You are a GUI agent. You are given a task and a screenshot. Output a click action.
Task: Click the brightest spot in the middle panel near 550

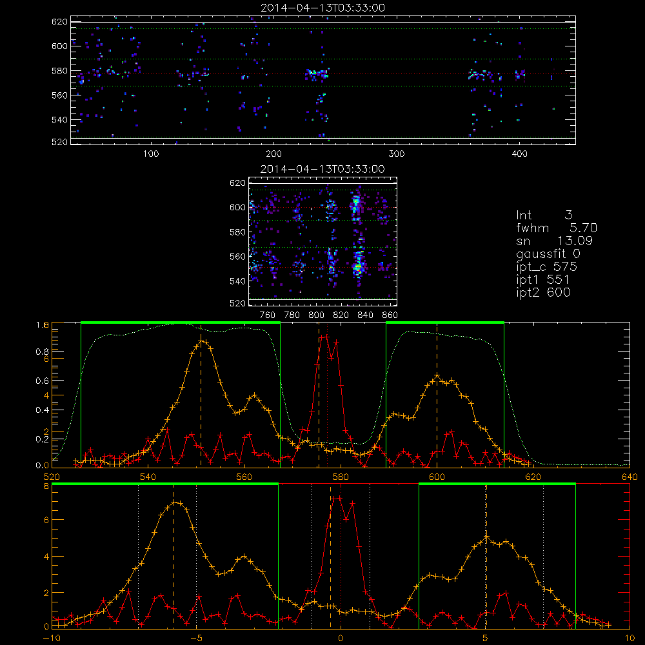click(358, 268)
